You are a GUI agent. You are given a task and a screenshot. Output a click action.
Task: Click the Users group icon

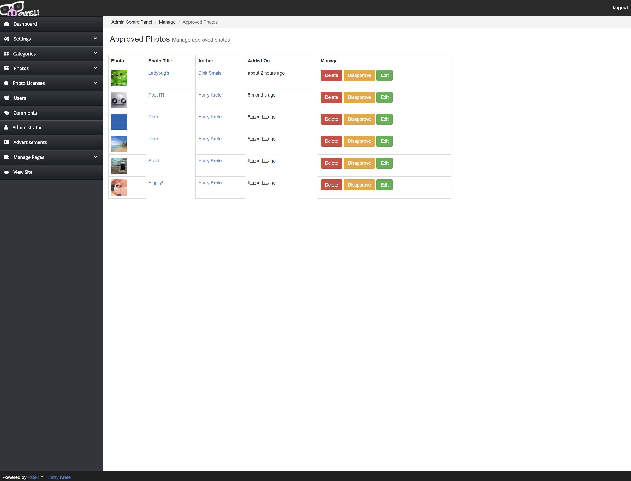[7, 98]
